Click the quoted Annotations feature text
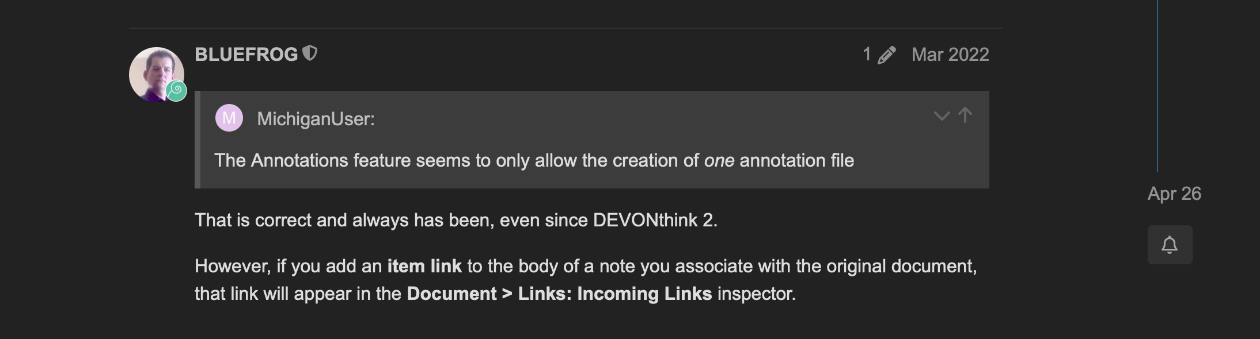This screenshot has height=339, width=1260. tap(455, 160)
